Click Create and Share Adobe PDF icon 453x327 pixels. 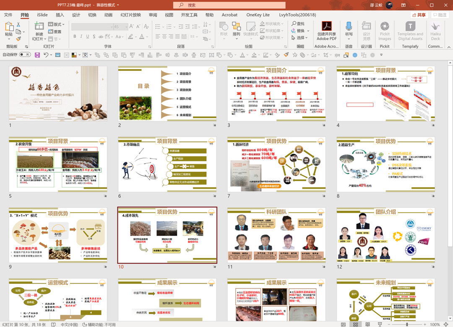tap(326, 26)
